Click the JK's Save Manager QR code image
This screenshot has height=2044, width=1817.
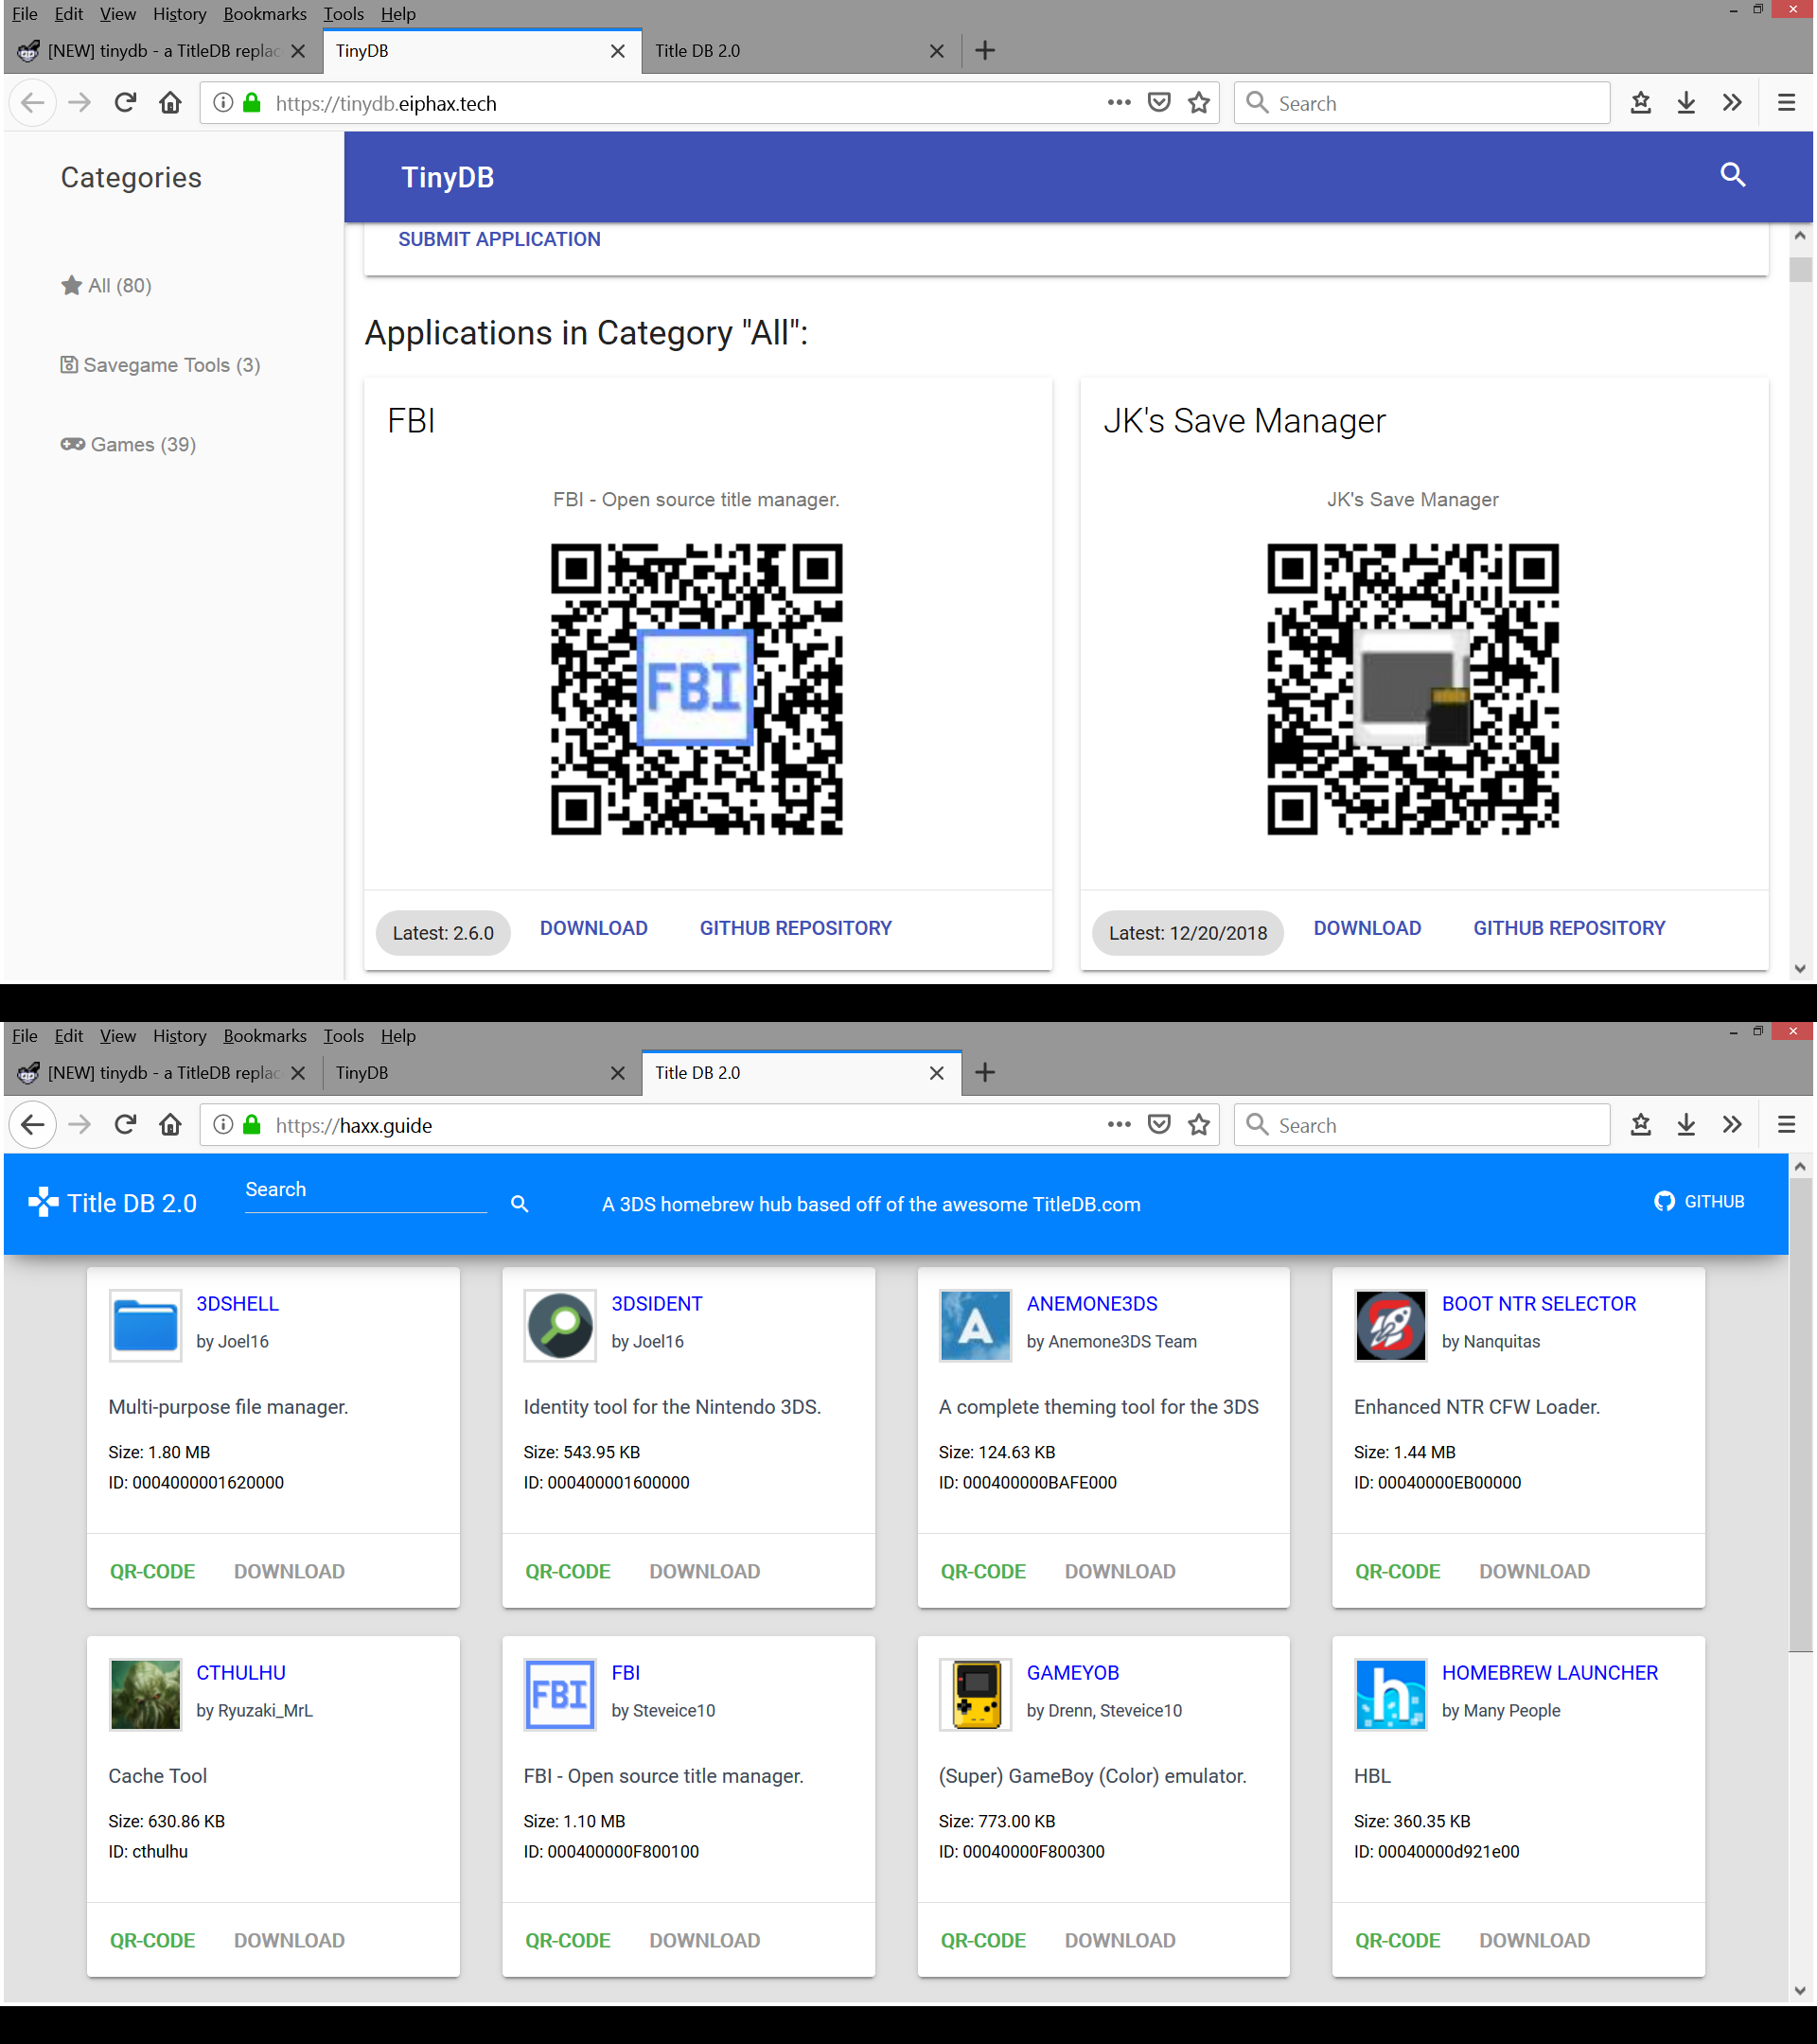coord(1413,689)
